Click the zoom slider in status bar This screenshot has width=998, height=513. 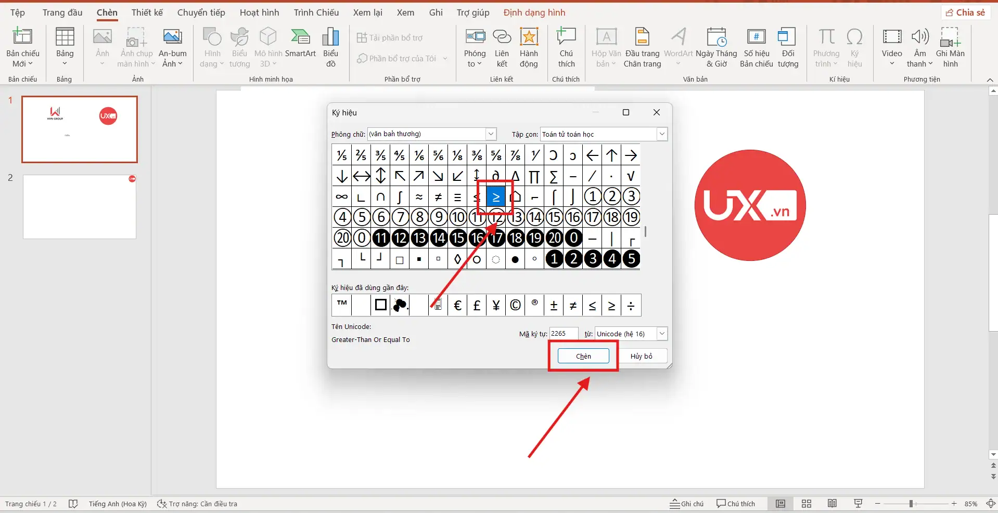click(911, 504)
